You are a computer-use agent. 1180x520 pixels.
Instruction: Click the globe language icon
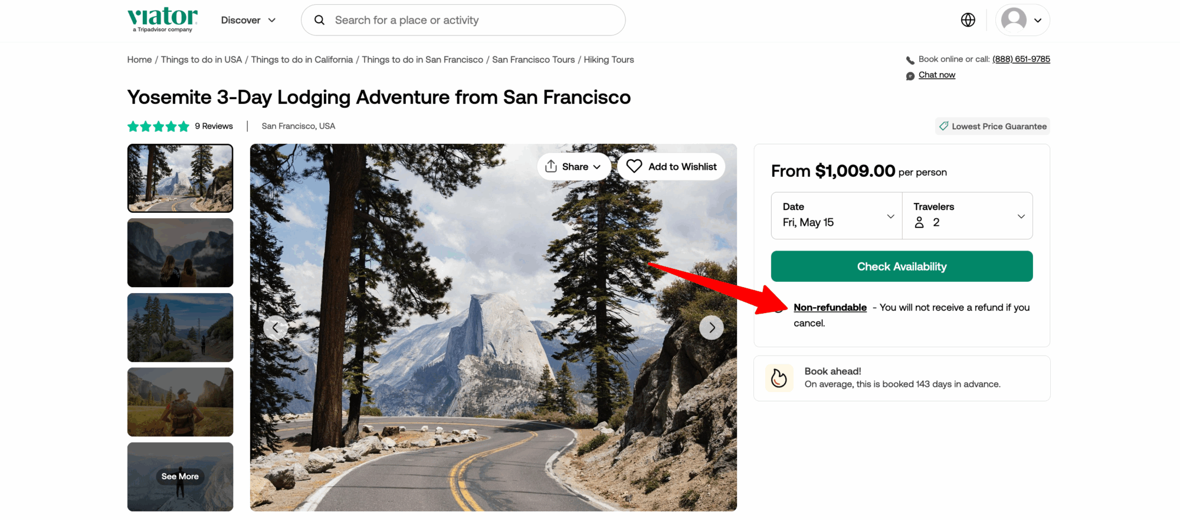tap(968, 20)
